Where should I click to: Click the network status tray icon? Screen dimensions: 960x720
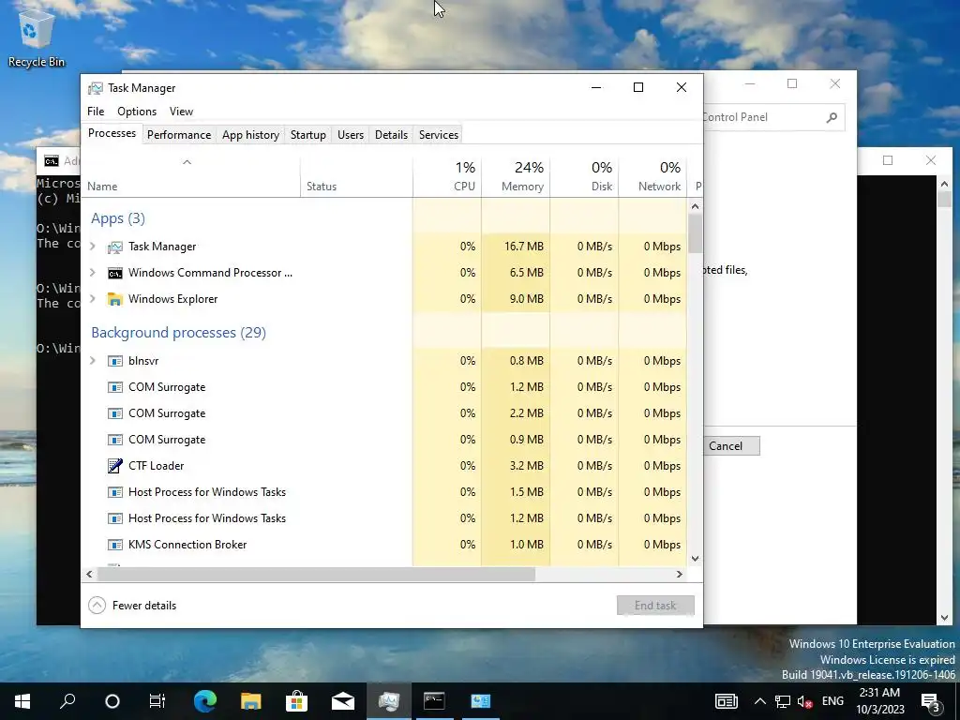coord(783,701)
